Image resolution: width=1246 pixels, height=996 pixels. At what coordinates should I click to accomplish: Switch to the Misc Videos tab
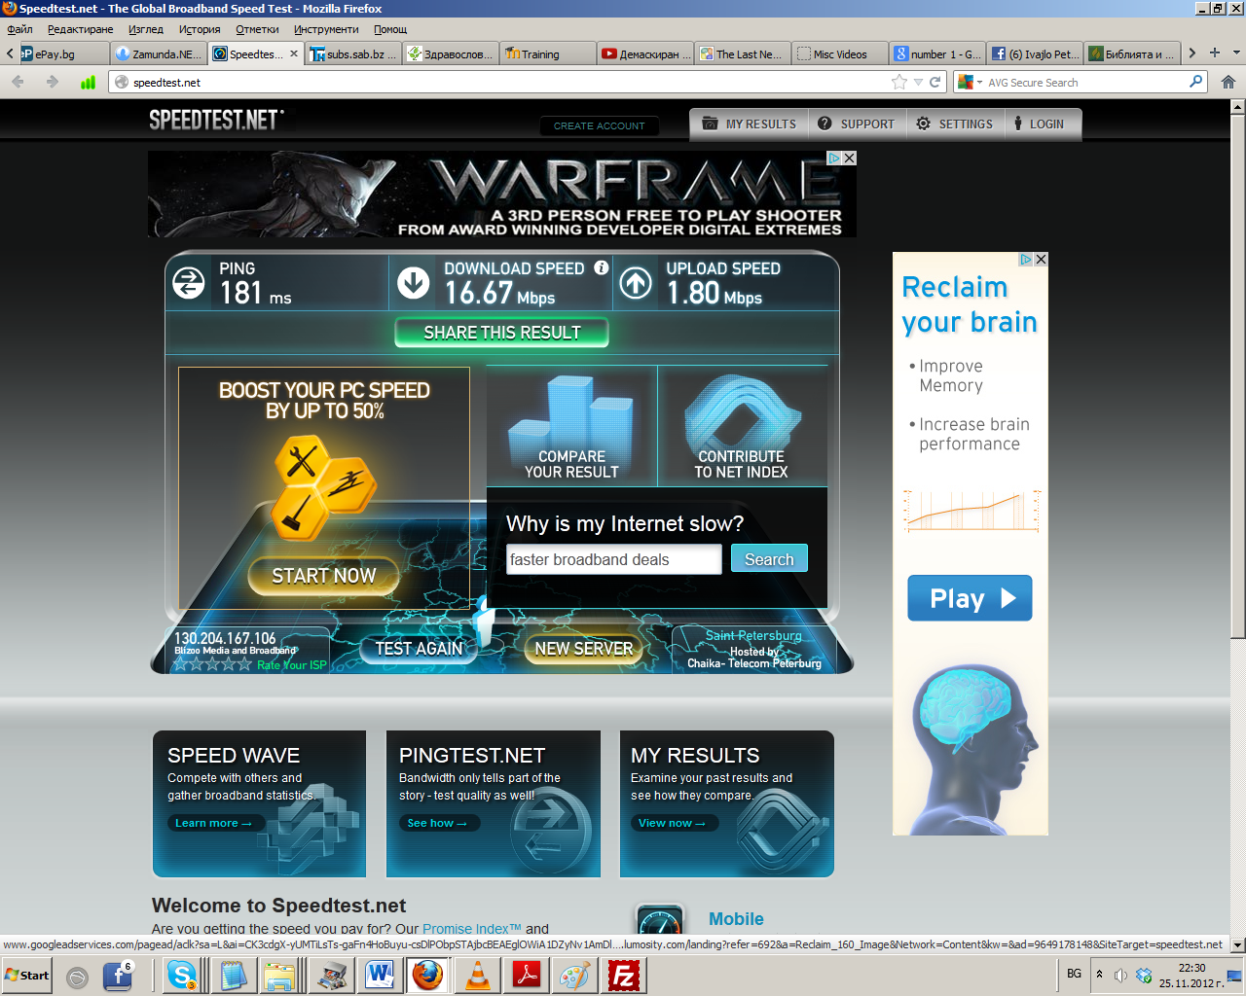point(839,53)
